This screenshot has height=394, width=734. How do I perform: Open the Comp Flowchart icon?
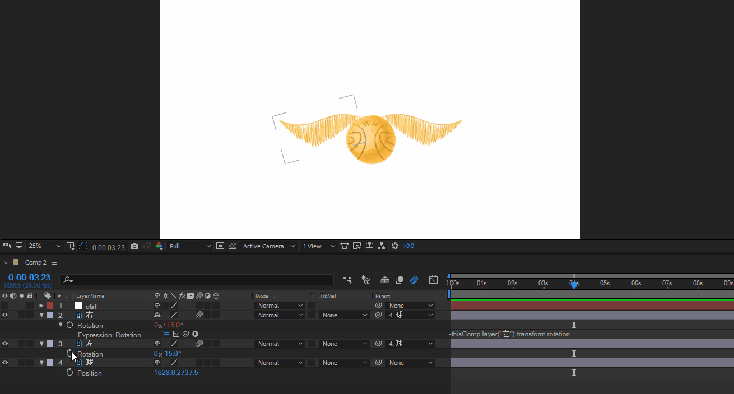pyautogui.click(x=382, y=246)
